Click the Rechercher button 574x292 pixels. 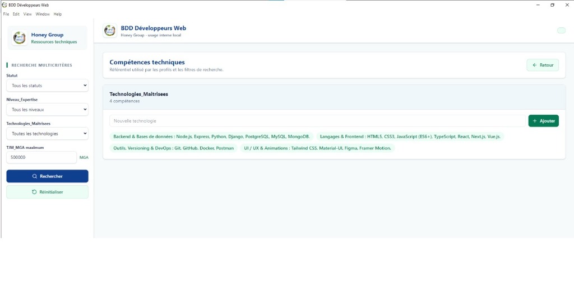point(47,176)
